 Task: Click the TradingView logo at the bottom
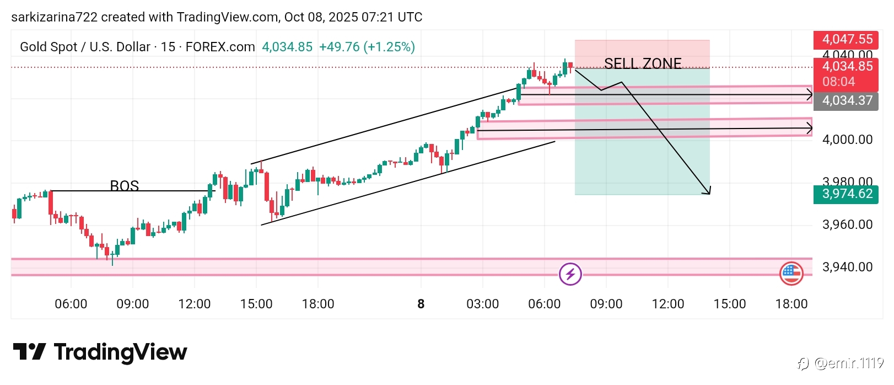tap(100, 352)
